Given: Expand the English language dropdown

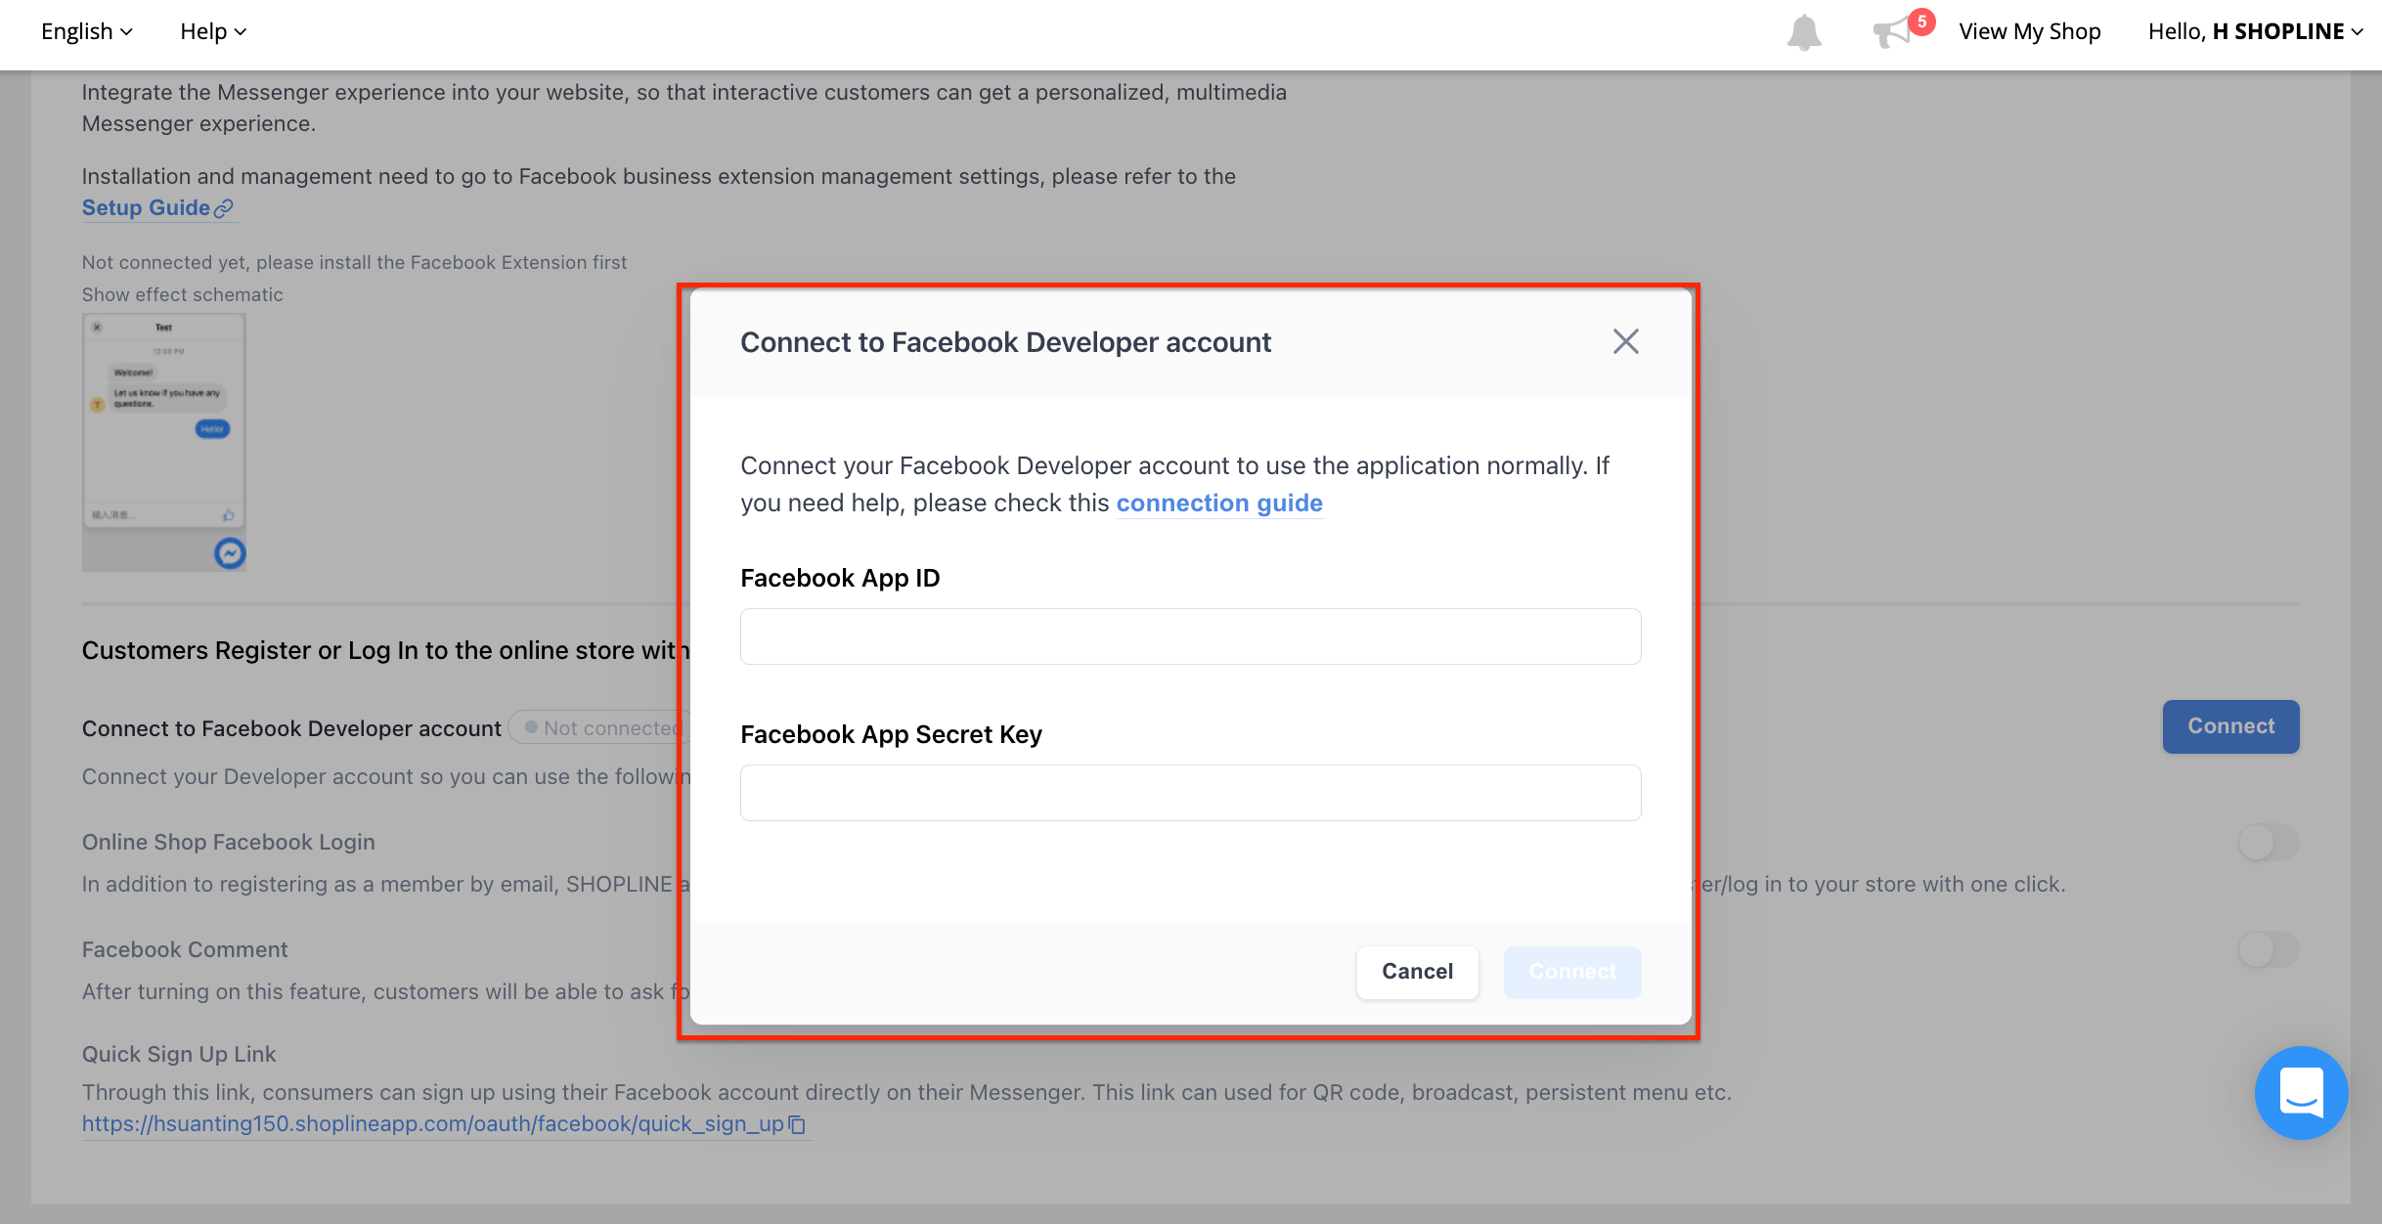Looking at the screenshot, I should coord(86,31).
